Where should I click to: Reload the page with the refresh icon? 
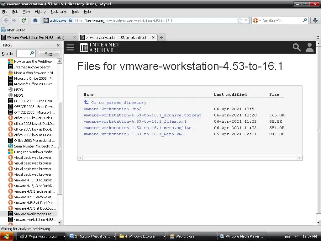(x=24, y=20)
